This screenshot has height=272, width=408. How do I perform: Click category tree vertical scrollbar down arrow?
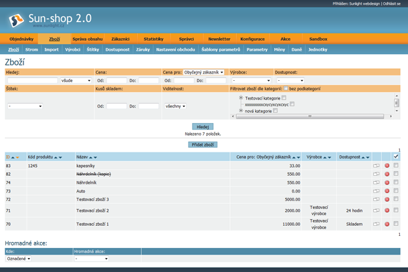coord(397,111)
